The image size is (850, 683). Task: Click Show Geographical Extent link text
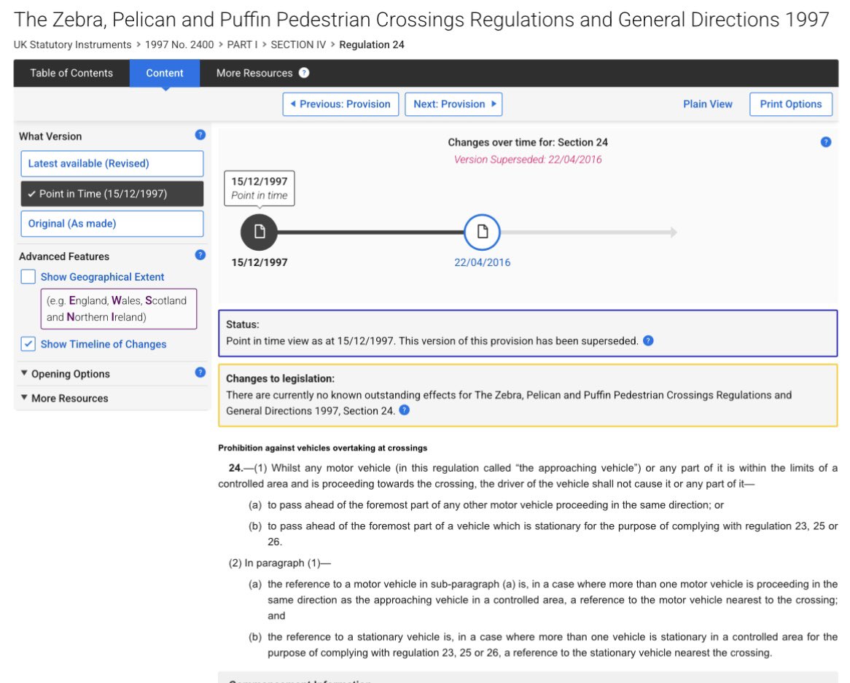103,277
